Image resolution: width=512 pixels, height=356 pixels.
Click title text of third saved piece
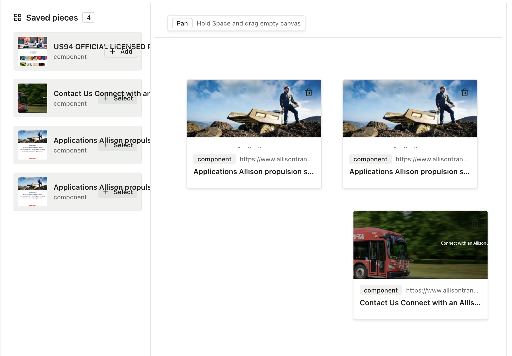coord(102,140)
